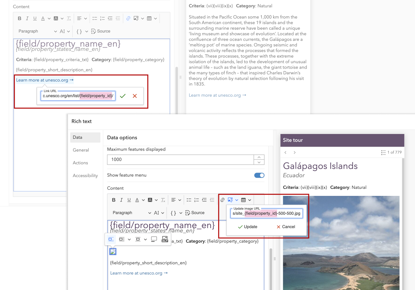Increase Maximum features displayed value
The height and width of the screenshot is (290, 415).
point(259,157)
